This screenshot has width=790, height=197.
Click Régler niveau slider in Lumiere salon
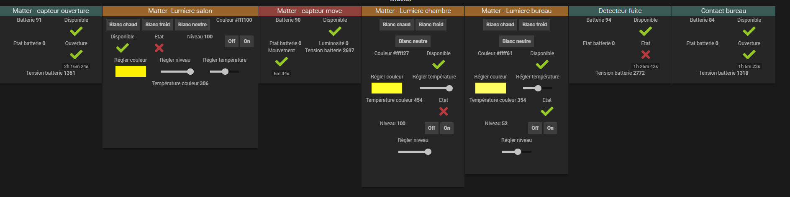[177, 72]
